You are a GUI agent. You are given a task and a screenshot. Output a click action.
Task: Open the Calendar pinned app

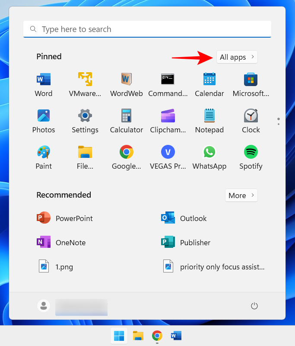point(209,85)
